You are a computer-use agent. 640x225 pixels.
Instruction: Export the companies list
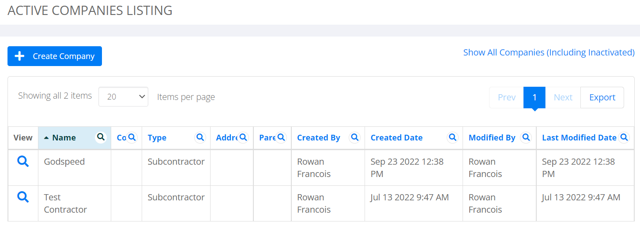click(x=602, y=97)
